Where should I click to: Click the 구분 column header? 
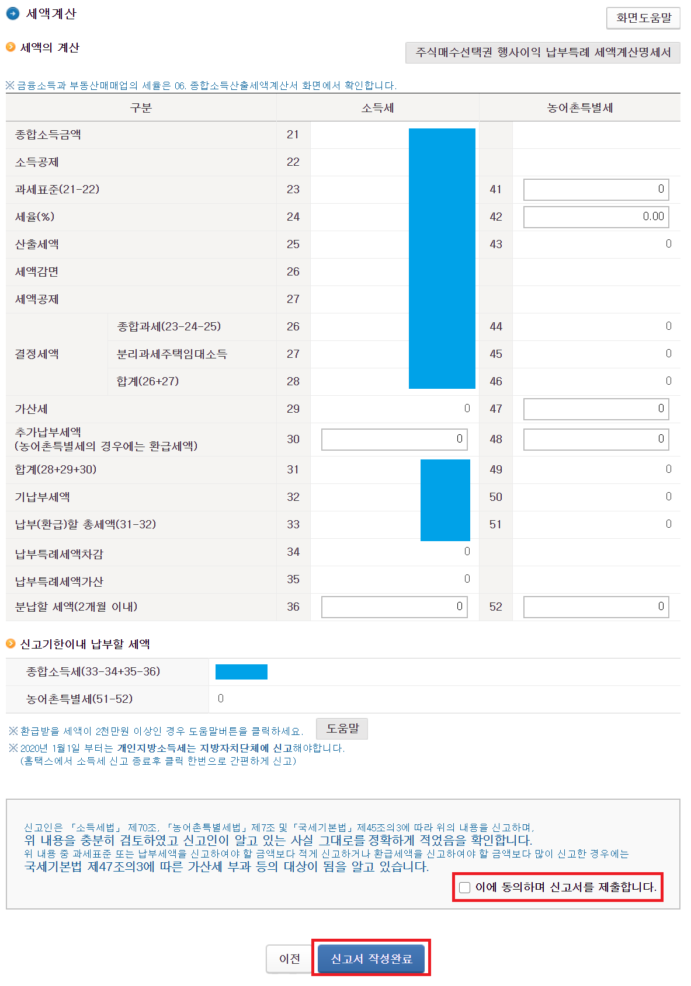(x=141, y=108)
